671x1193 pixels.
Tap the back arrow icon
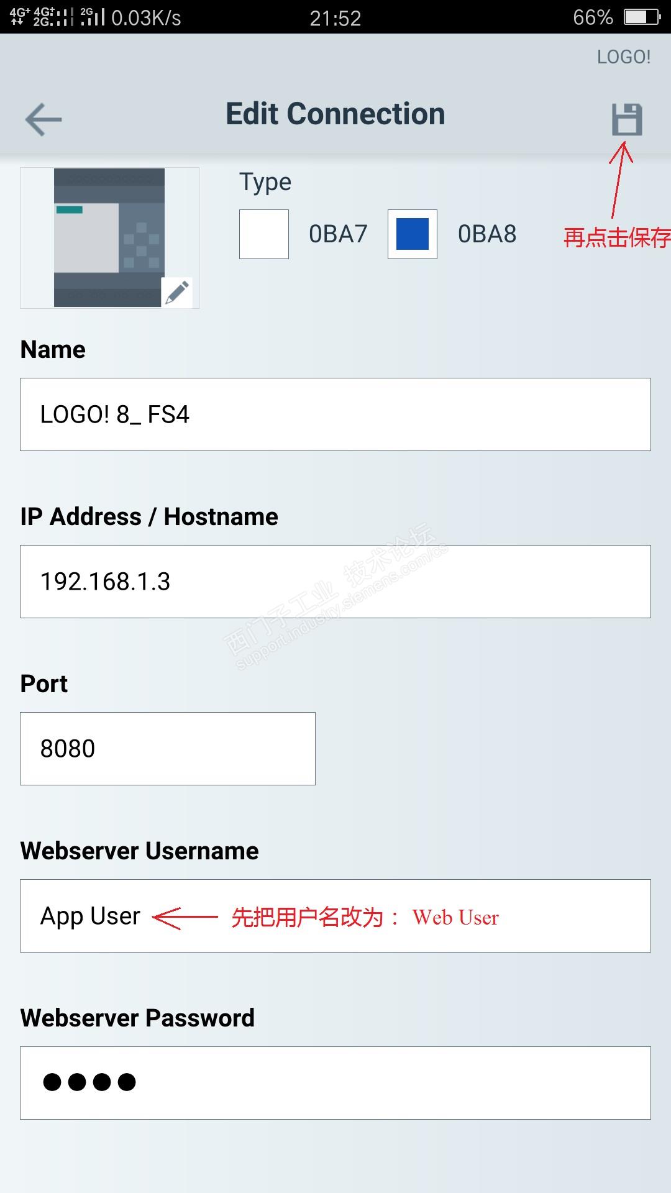tap(43, 119)
